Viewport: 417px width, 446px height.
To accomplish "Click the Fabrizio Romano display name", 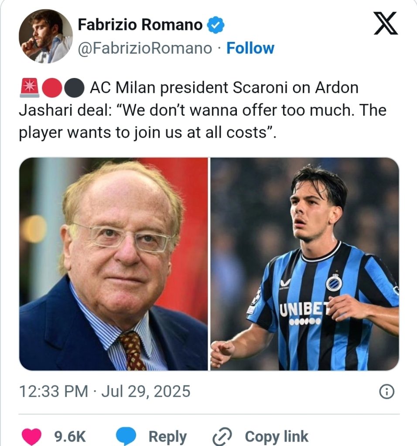I will pyautogui.click(x=140, y=26).
